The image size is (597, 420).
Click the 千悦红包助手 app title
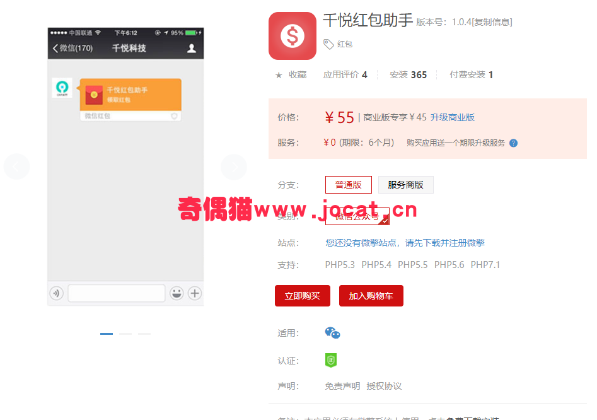[368, 20]
